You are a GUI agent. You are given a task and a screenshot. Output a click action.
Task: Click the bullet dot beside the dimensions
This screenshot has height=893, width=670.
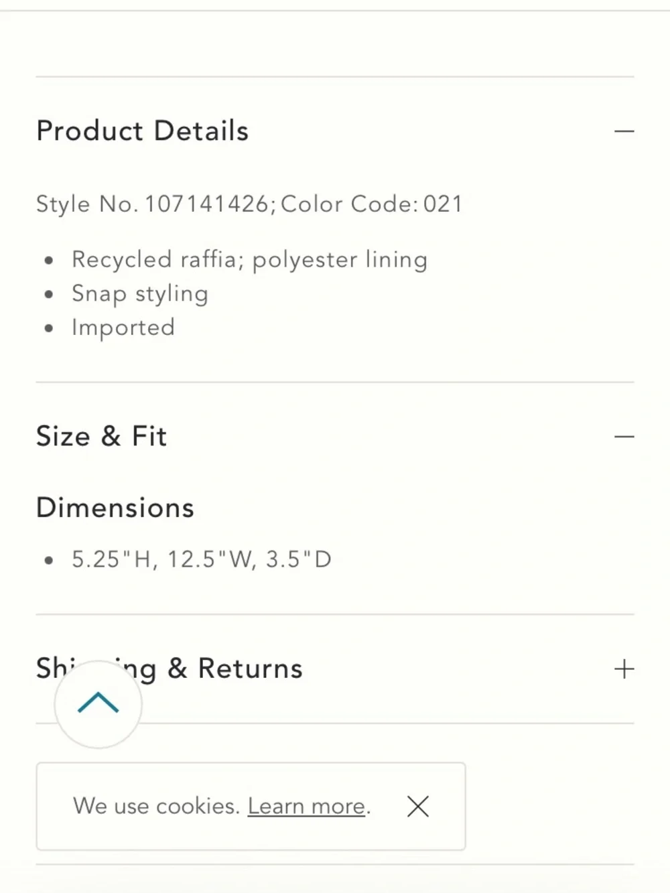[x=48, y=560]
